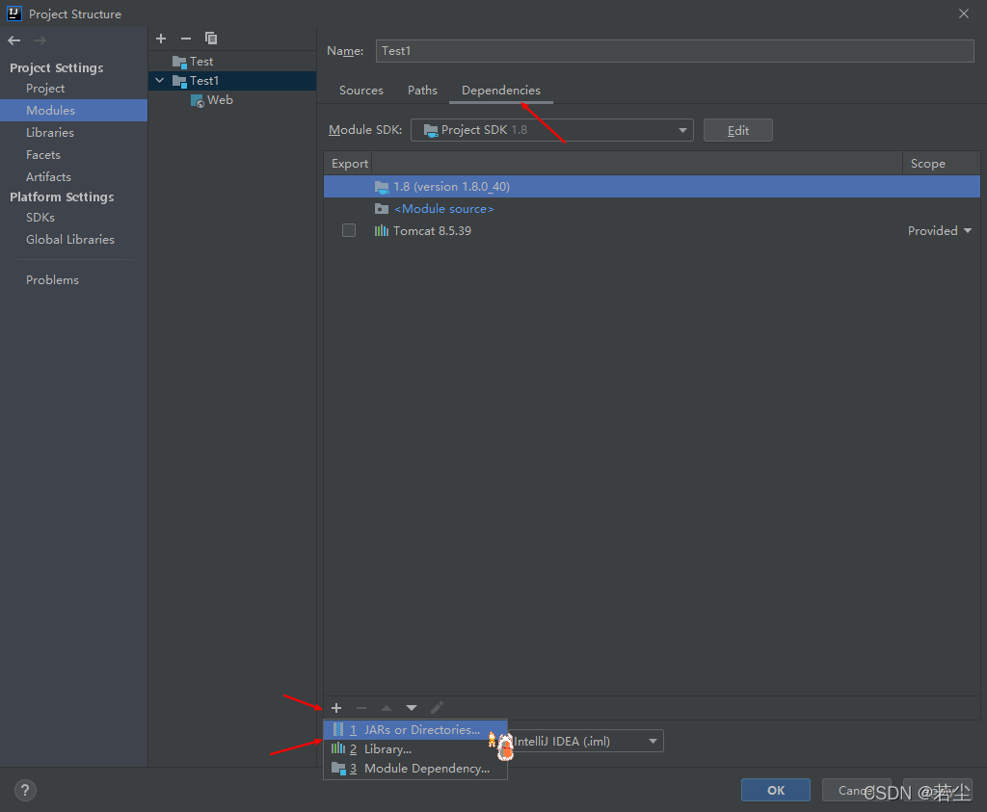Move dependency up arrow

(387, 708)
